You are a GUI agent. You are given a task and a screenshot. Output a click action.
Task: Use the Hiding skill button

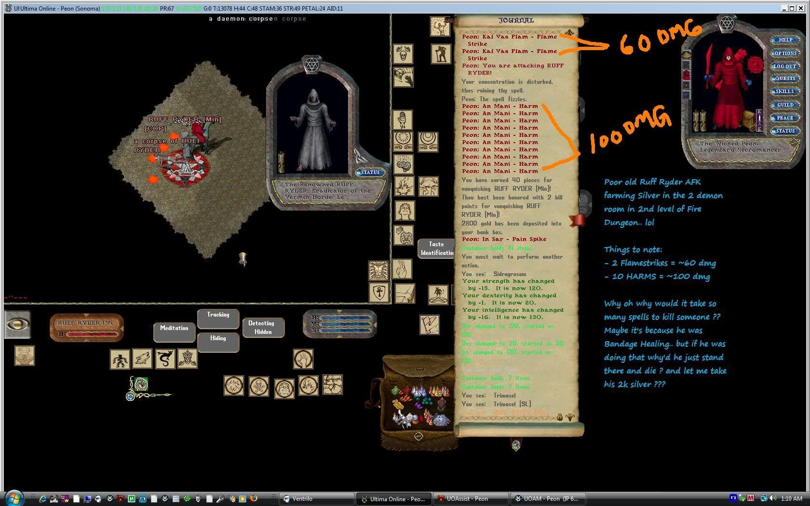pos(218,342)
